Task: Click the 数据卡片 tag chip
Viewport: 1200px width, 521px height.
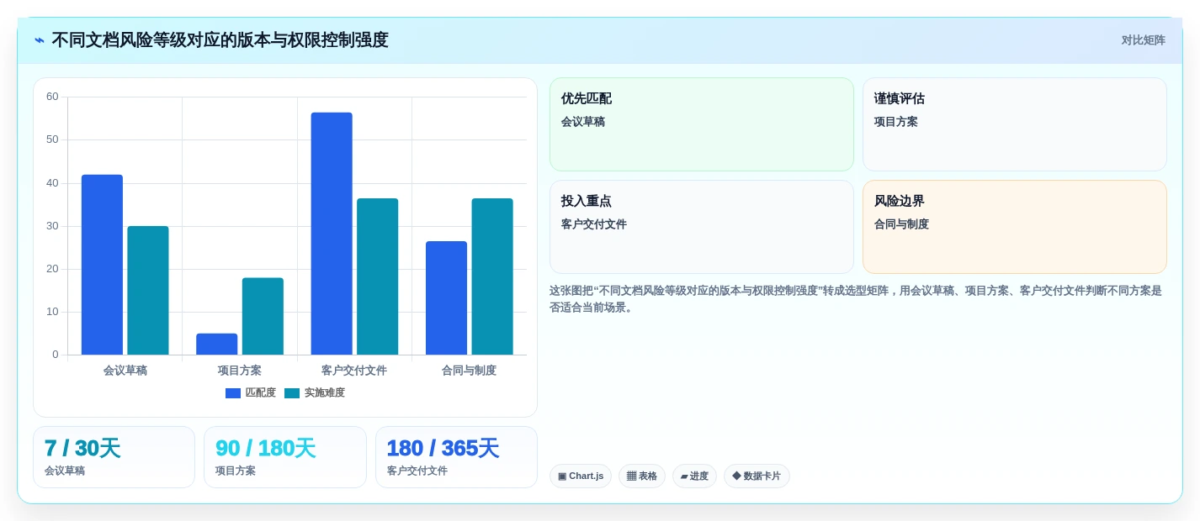Action: click(x=757, y=476)
